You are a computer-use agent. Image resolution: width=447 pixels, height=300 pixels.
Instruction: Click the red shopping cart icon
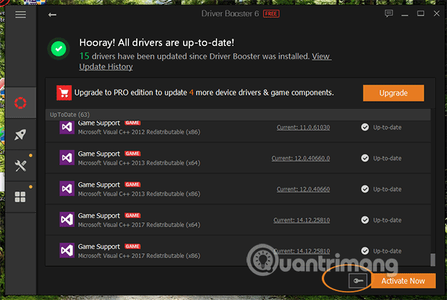pyautogui.click(x=65, y=92)
